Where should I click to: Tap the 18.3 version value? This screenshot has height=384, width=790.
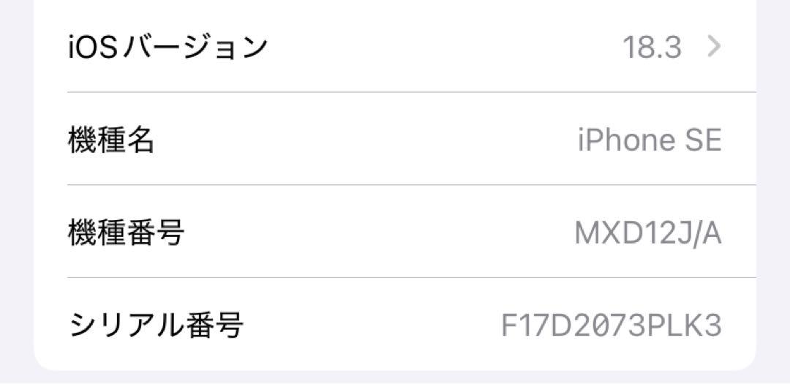(x=652, y=48)
